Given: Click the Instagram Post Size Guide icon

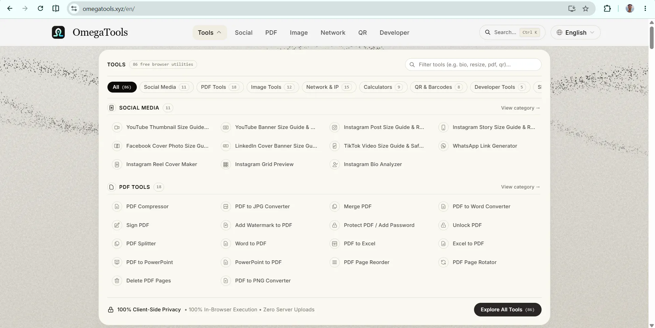Looking at the screenshot, I should click(335, 127).
